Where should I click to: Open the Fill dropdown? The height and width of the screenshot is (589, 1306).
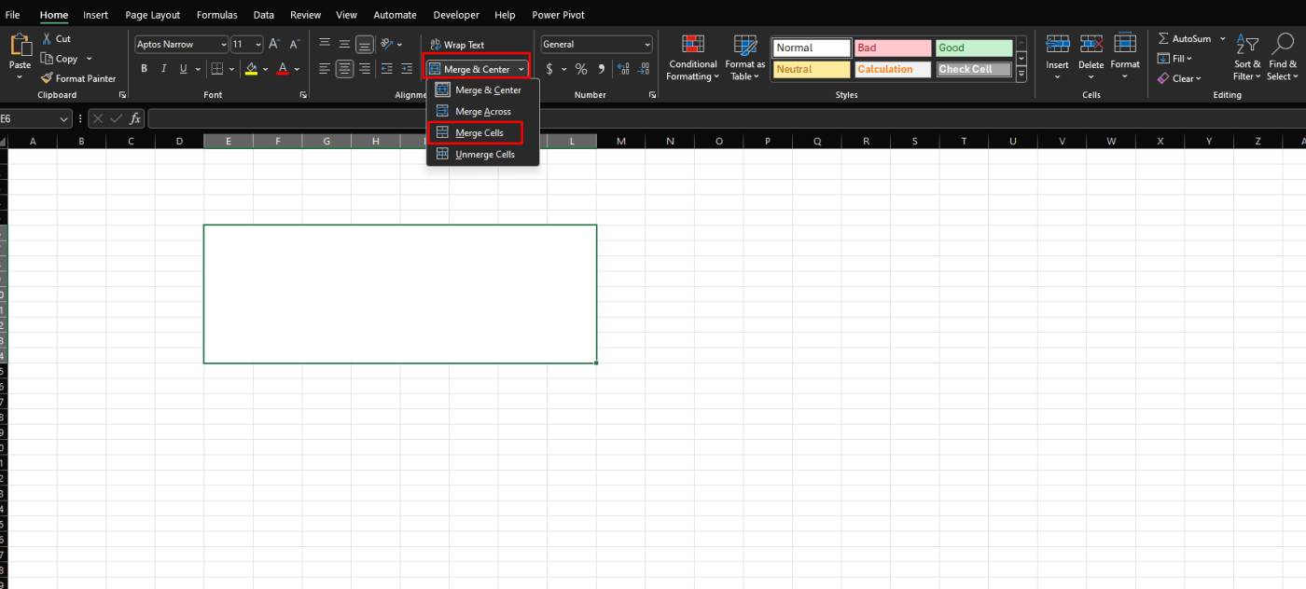pyautogui.click(x=1175, y=59)
